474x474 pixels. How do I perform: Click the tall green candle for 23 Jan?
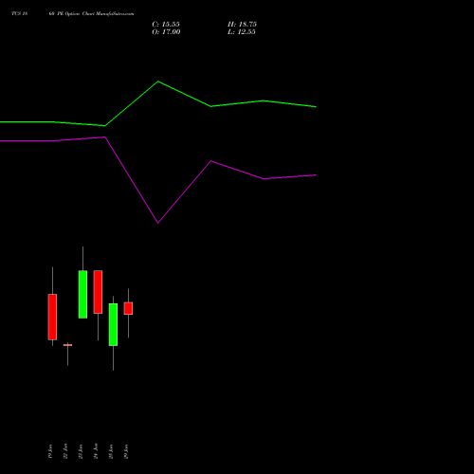(82, 294)
